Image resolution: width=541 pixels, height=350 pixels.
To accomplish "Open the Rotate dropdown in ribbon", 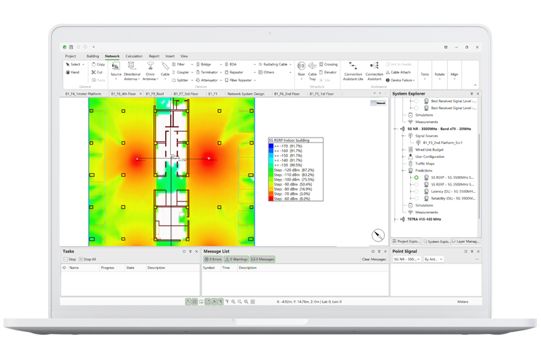I will [x=439, y=76].
